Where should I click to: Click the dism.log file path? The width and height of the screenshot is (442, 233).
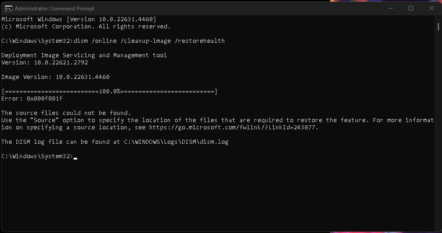pos(176,142)
